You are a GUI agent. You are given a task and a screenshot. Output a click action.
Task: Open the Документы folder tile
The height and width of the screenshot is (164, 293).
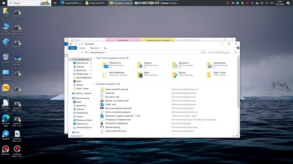coord(182,65)
